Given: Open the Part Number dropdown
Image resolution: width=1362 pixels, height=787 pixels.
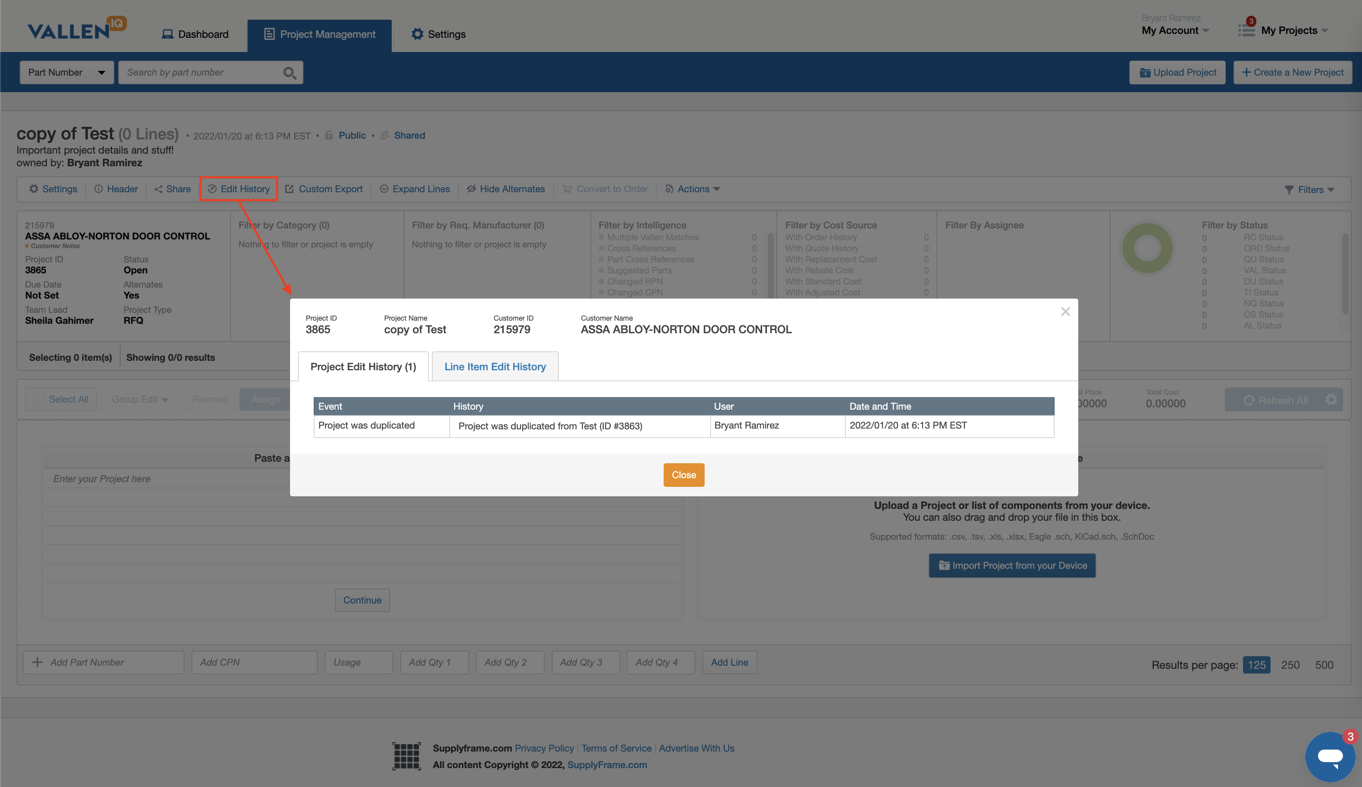Looking at the screenshot, I should pos(66,72).
